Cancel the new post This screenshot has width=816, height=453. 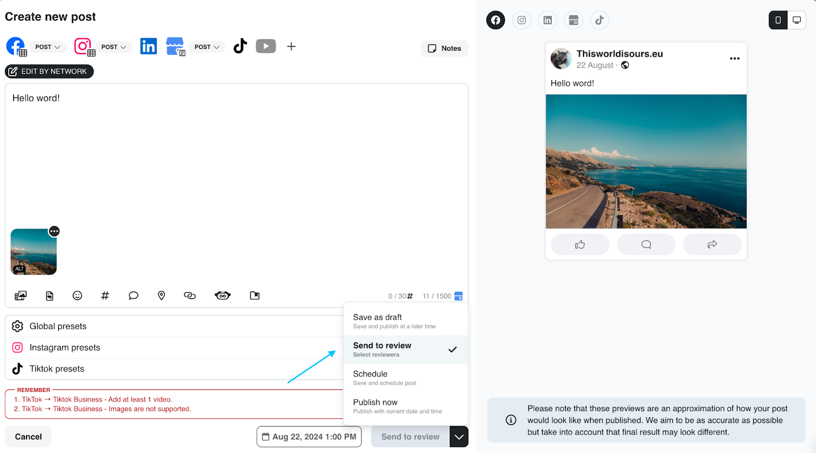coord(28,437)
